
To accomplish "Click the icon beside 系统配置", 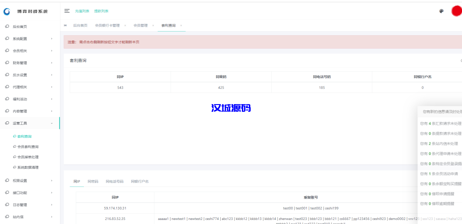I will pyautogui.click(x=7, y=39).
